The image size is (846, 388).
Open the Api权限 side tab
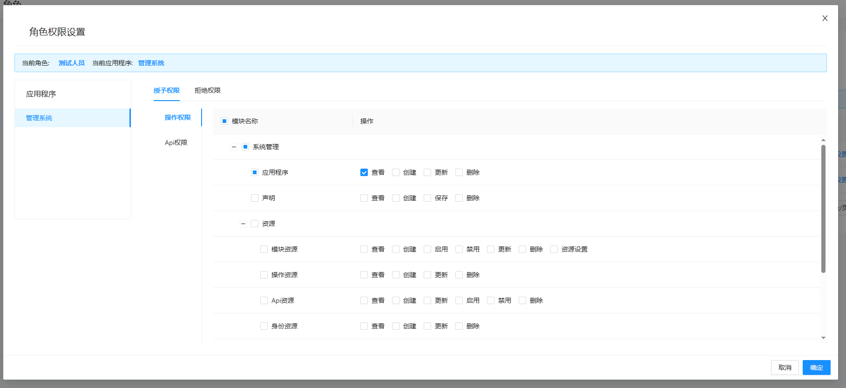click(176, 143)
